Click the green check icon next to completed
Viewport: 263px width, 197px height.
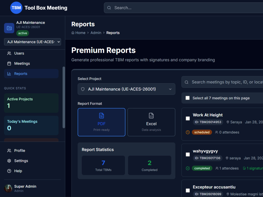click(188, 168)
